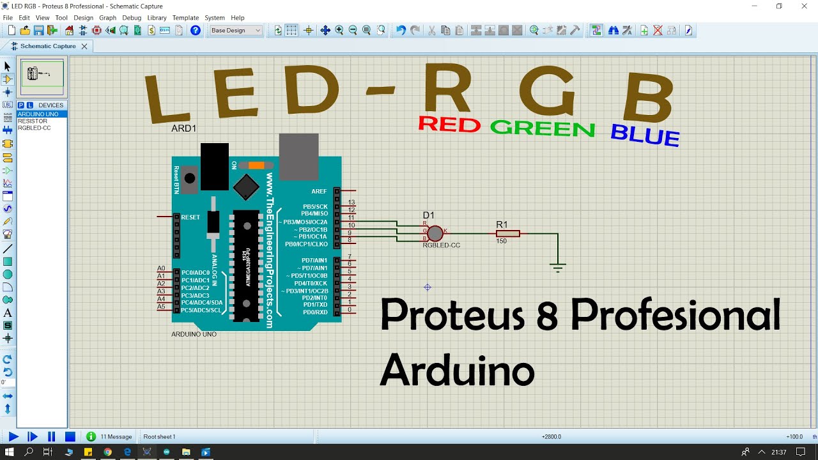Close the Schematic Capture tab
Viewport: 818px width, 460px height.
coord(84,46)
